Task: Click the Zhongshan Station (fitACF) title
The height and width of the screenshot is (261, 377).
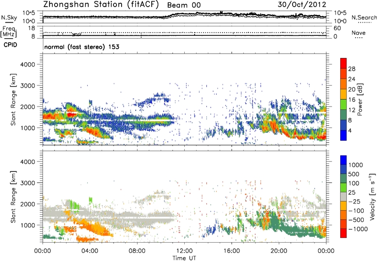Action: click(x=101, y=5)
